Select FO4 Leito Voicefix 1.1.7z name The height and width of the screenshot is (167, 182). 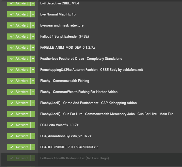(59, 125)
